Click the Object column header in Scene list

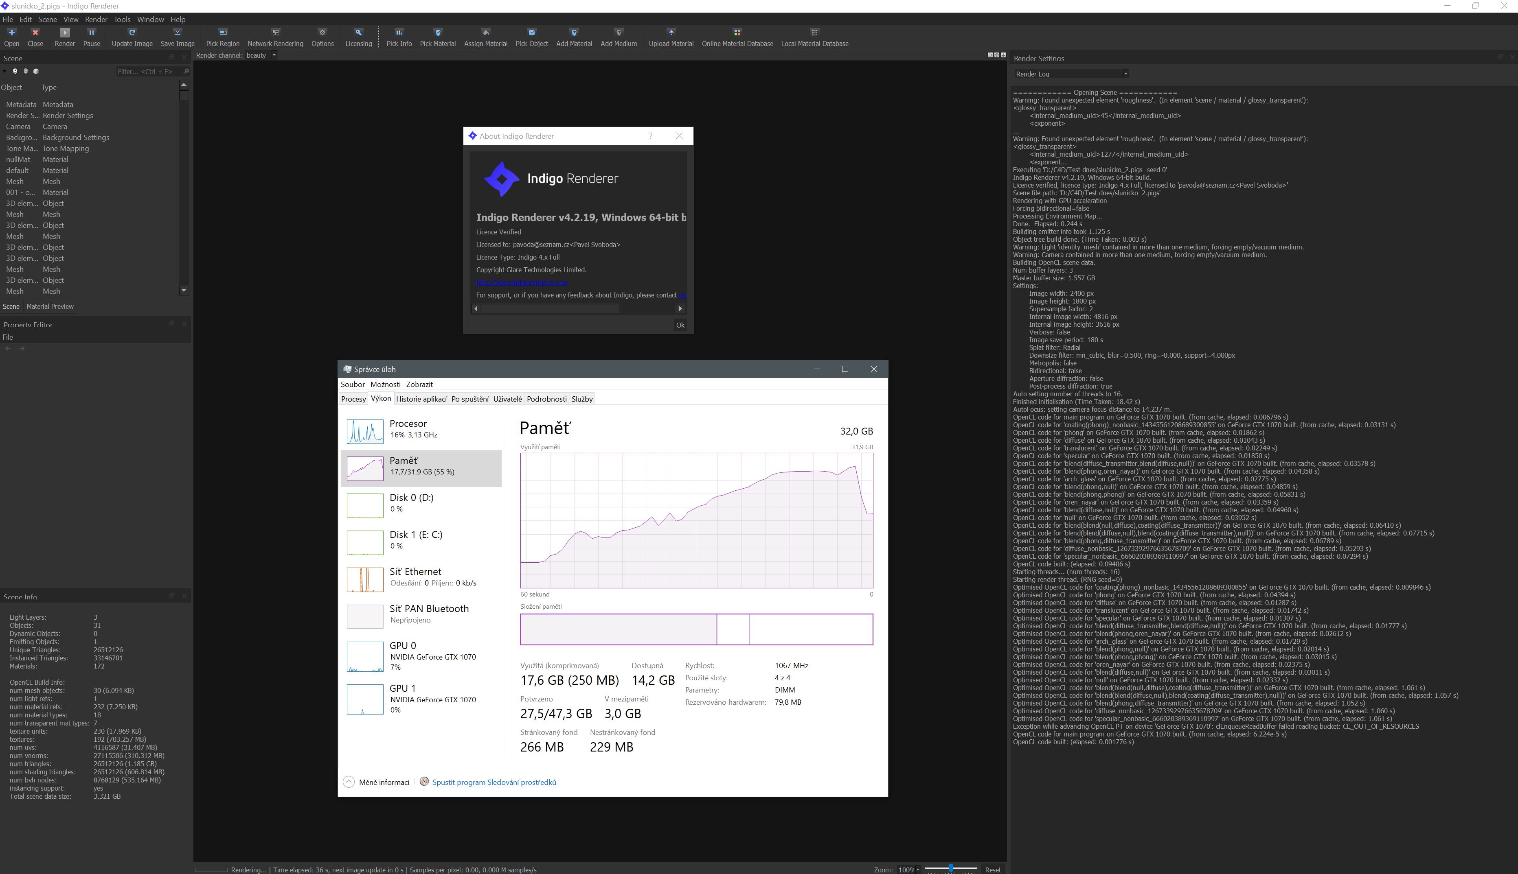(x=11, y=87)
